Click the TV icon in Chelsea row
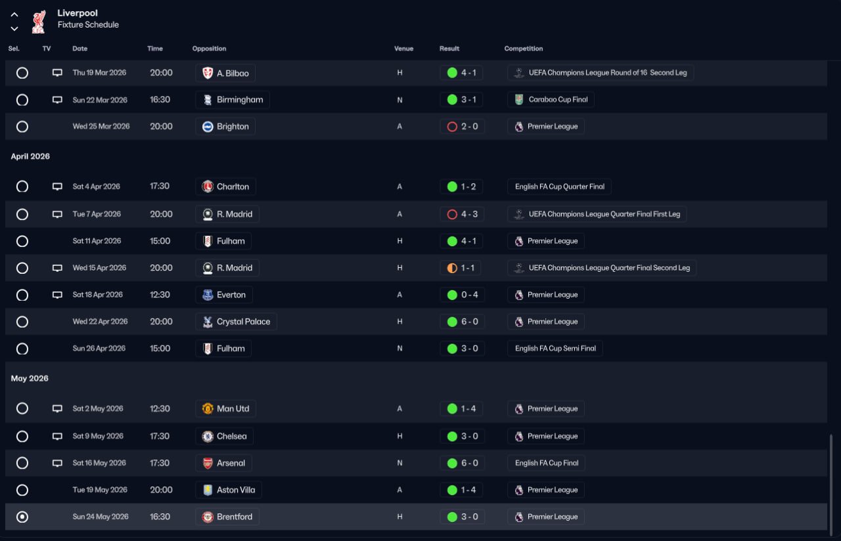The image size is (841, 541). [57, 436]
